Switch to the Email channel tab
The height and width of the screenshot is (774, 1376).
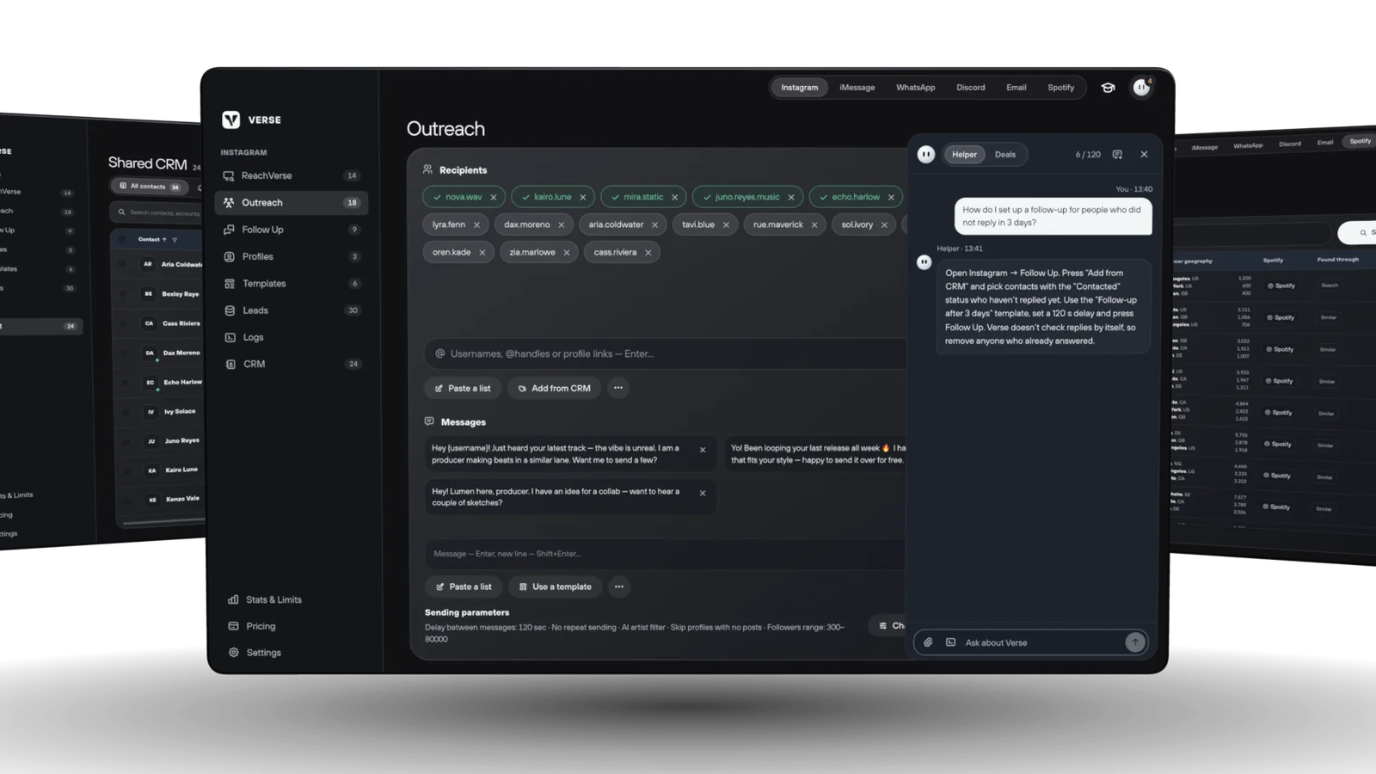[x=1017, y=88]
